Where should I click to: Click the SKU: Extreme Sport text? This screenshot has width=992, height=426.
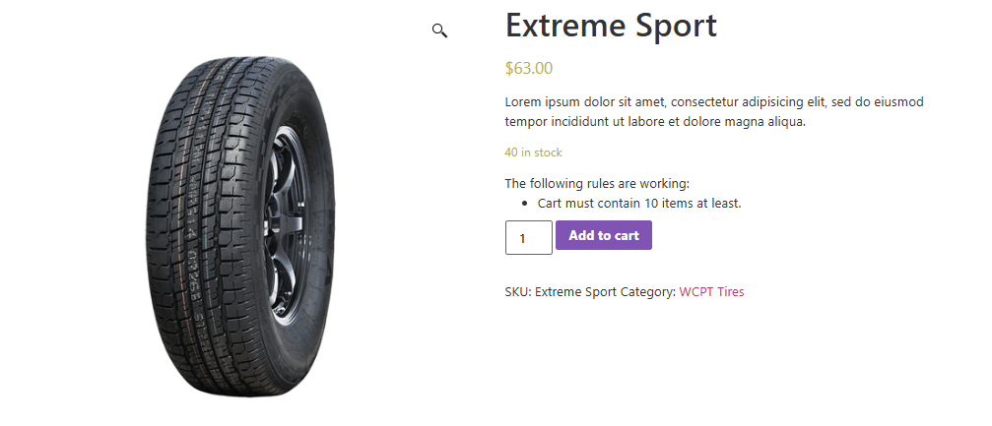click(x=561, y=291)
